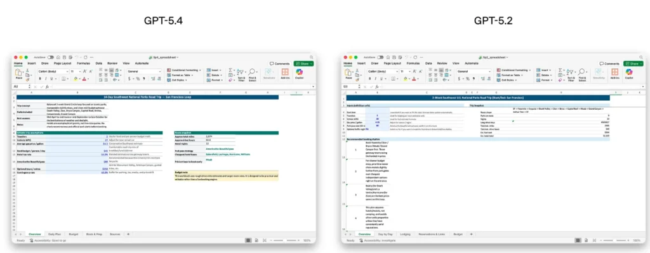
Task: Switch to the Day by Day sheet in the GPT-5.2 window
Action: pos(385,234)
